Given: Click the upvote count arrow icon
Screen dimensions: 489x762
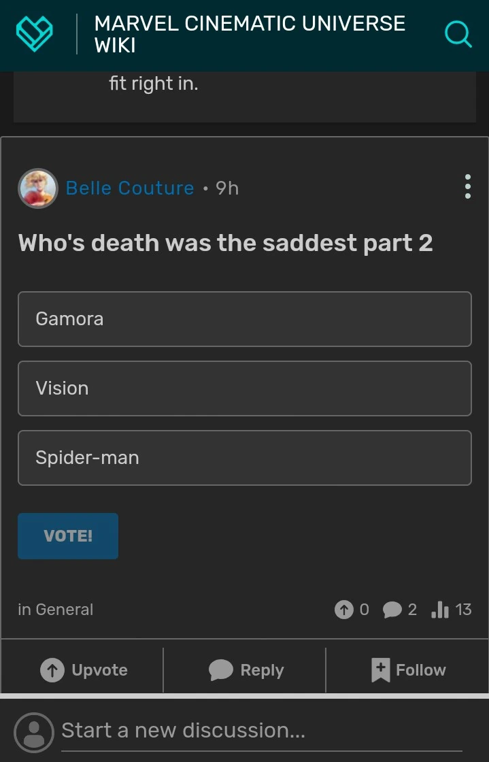Looking at the screenshot, I should [344, 610].
